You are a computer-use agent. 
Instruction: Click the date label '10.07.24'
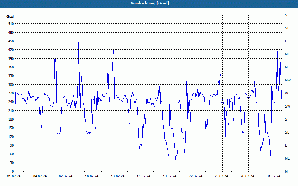(92, 176)
